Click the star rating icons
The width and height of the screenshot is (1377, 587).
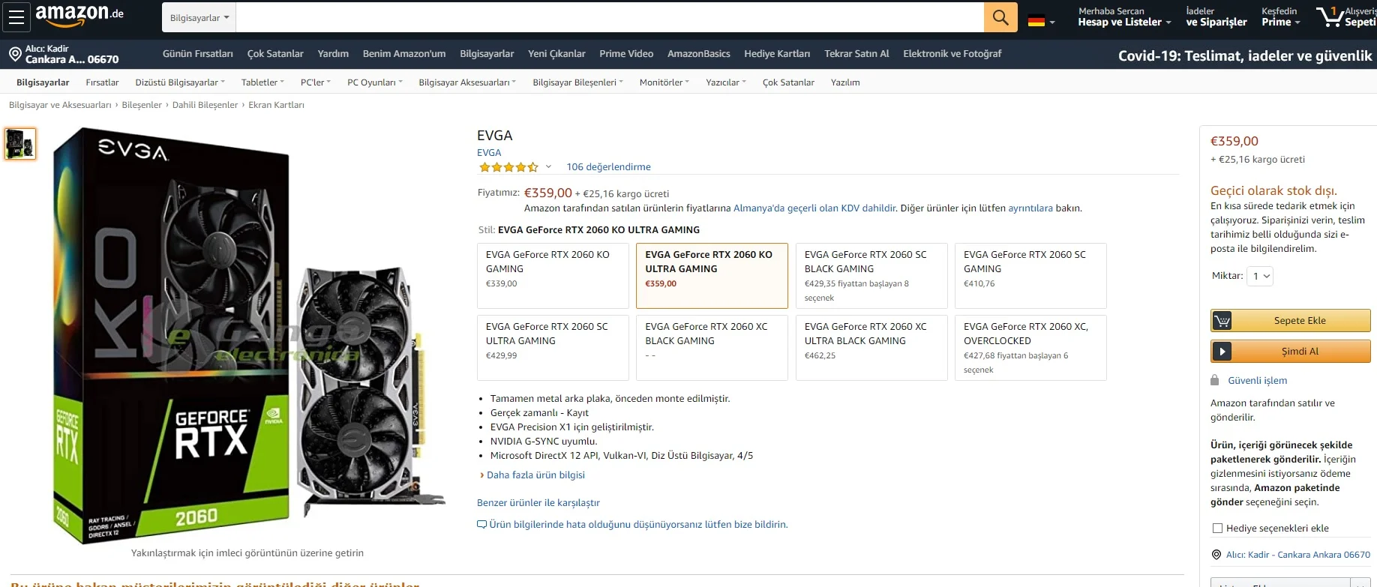pos(508,167)
